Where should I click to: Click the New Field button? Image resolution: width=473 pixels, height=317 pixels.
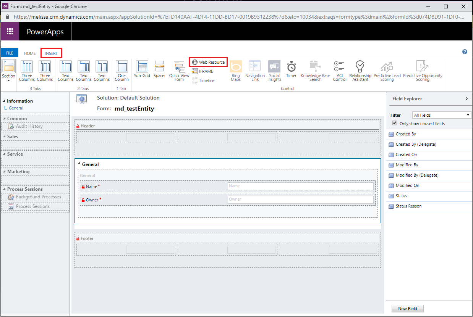coord(407,309)
